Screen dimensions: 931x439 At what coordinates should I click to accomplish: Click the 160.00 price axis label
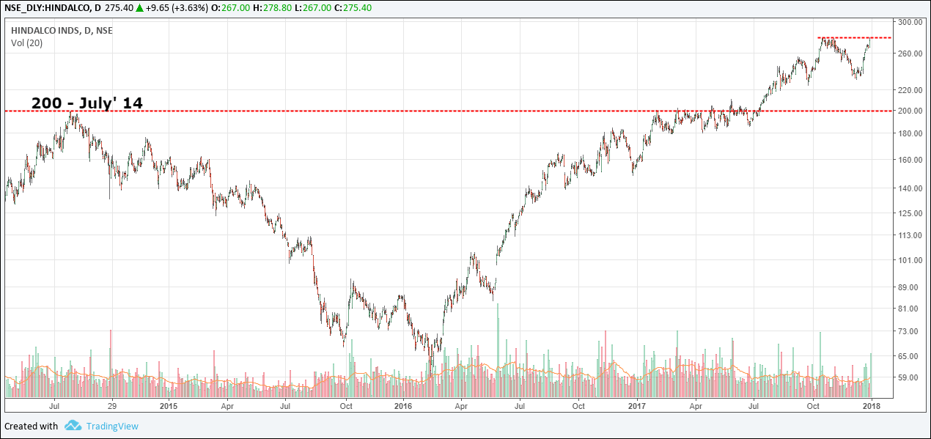pyautogui.click(x=910, y=160)
